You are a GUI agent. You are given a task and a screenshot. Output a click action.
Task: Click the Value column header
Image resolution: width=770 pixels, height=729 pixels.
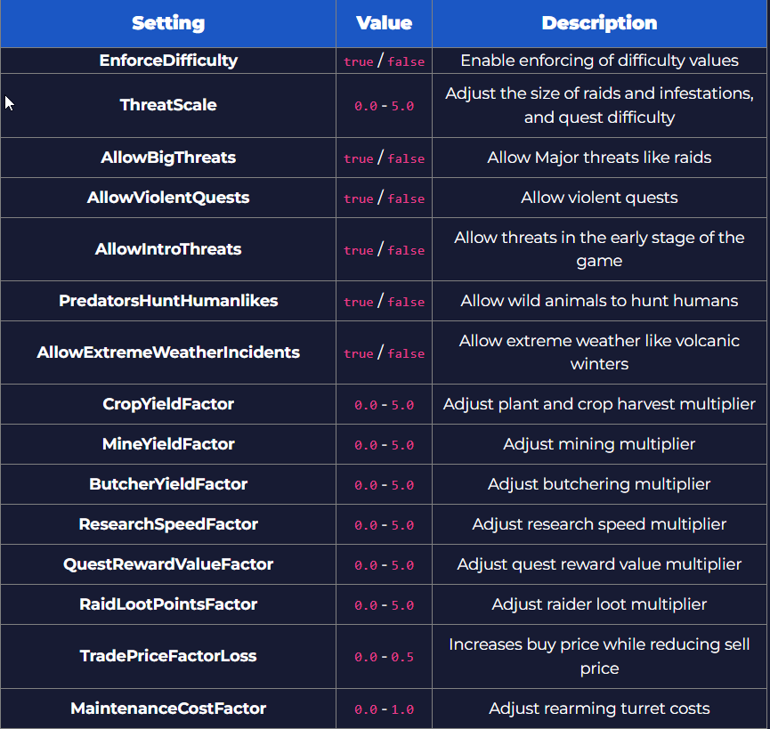[x=384, y=23]
